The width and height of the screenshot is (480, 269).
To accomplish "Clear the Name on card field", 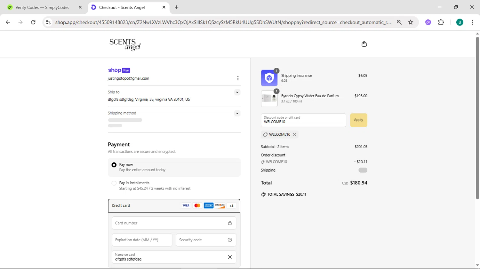I will pyautogui.click(x=230, y=257).
